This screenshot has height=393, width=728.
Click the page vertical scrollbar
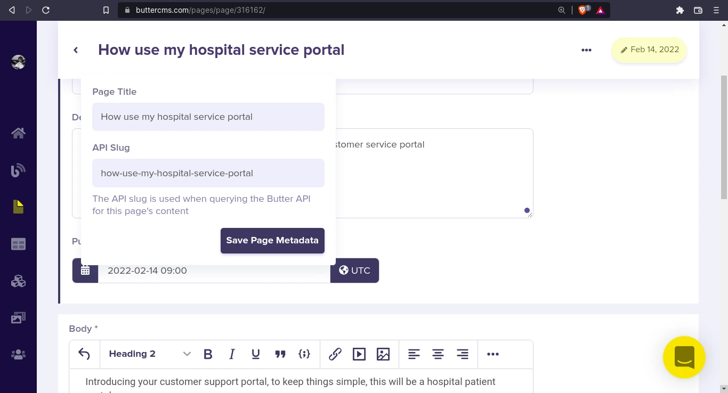point(724,137)
